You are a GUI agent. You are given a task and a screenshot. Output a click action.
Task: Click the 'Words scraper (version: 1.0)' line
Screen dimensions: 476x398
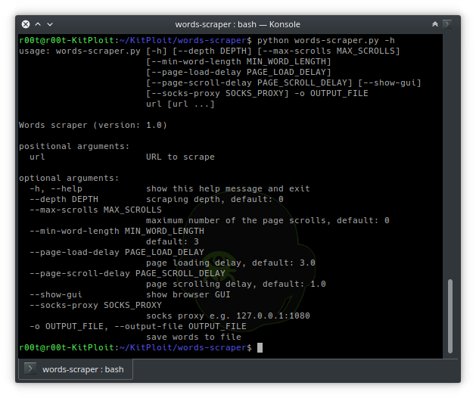(x=92, y=125)
